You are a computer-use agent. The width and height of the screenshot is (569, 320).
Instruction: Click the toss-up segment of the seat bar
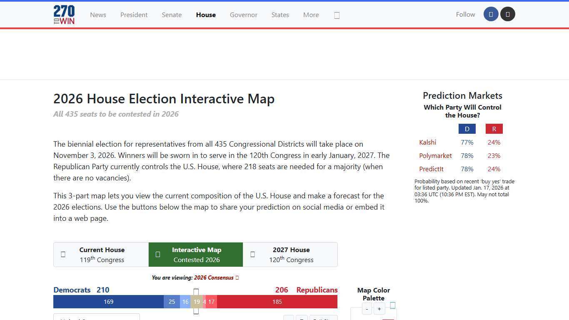click(196, 301)
